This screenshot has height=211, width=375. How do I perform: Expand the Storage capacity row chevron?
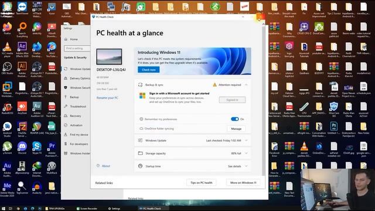point(246,154)
